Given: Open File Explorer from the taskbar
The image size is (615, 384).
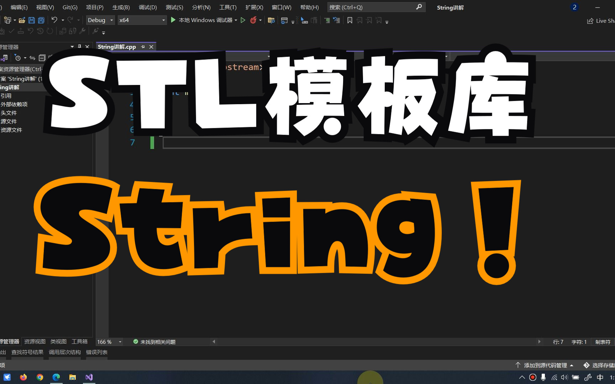Looking at the screenshot, I should point(73,377).
